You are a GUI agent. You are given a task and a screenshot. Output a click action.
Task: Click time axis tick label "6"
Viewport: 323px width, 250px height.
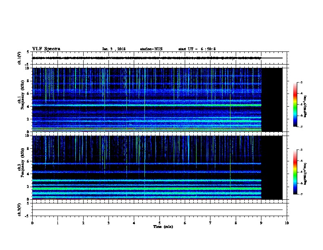[185, 223]
